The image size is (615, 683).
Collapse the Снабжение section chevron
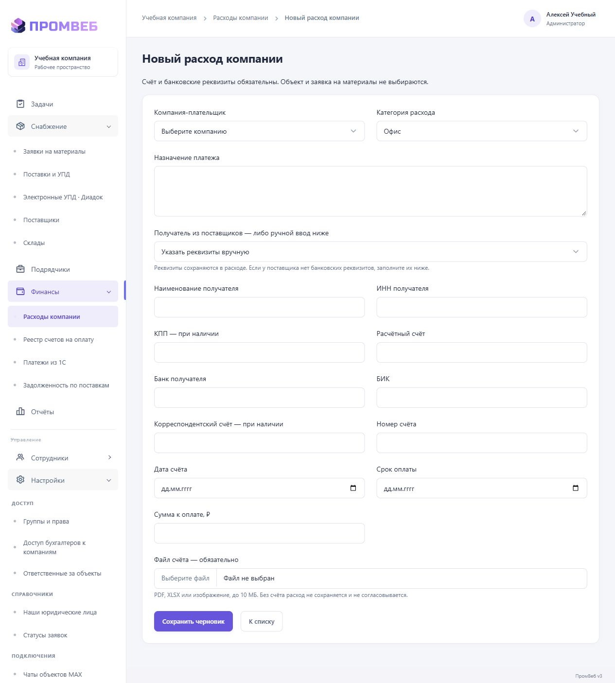109,126
